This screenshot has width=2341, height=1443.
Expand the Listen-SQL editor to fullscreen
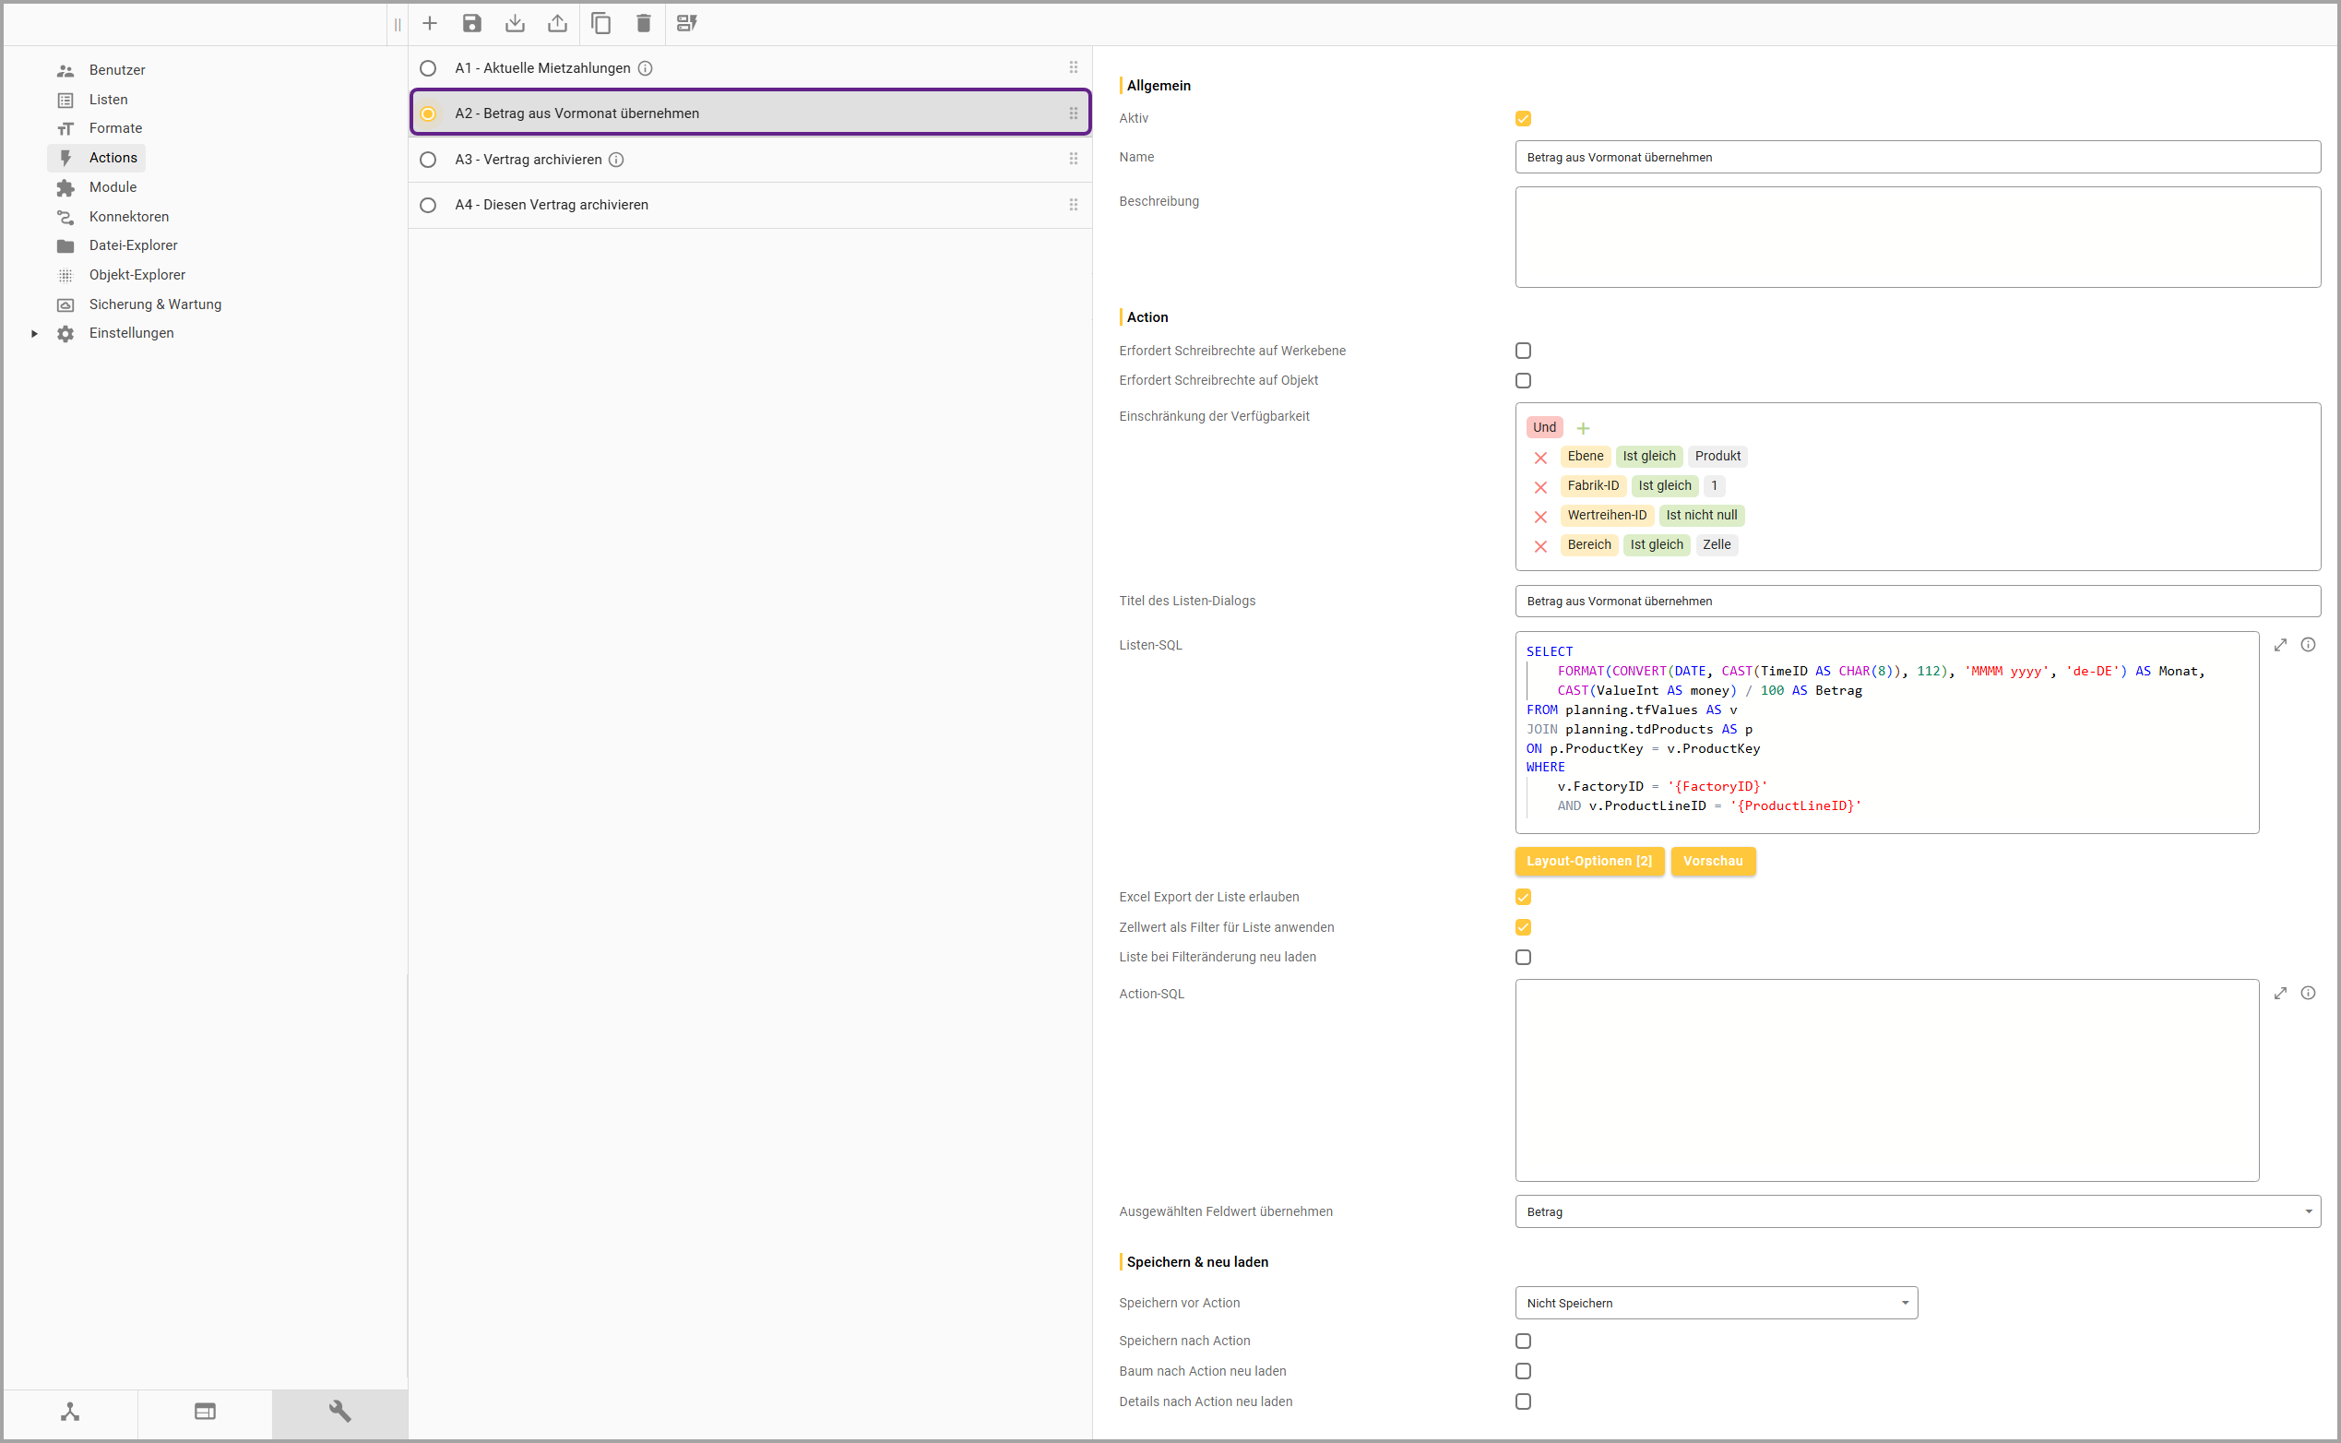2280,645
